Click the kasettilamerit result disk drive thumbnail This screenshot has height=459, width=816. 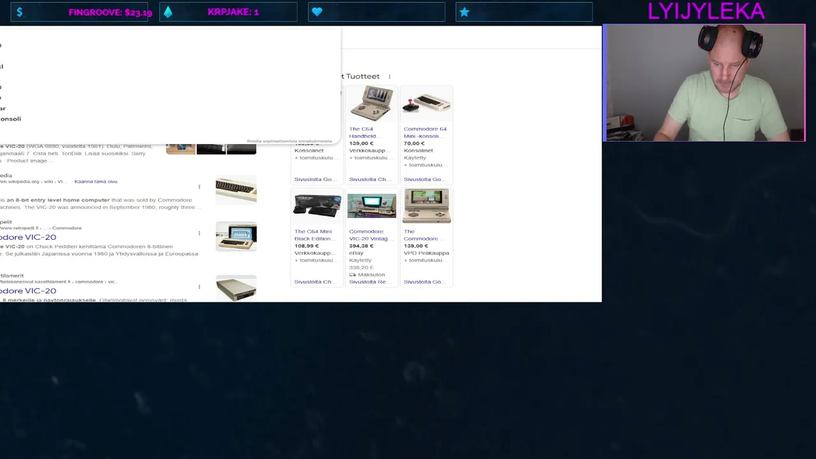236,288
